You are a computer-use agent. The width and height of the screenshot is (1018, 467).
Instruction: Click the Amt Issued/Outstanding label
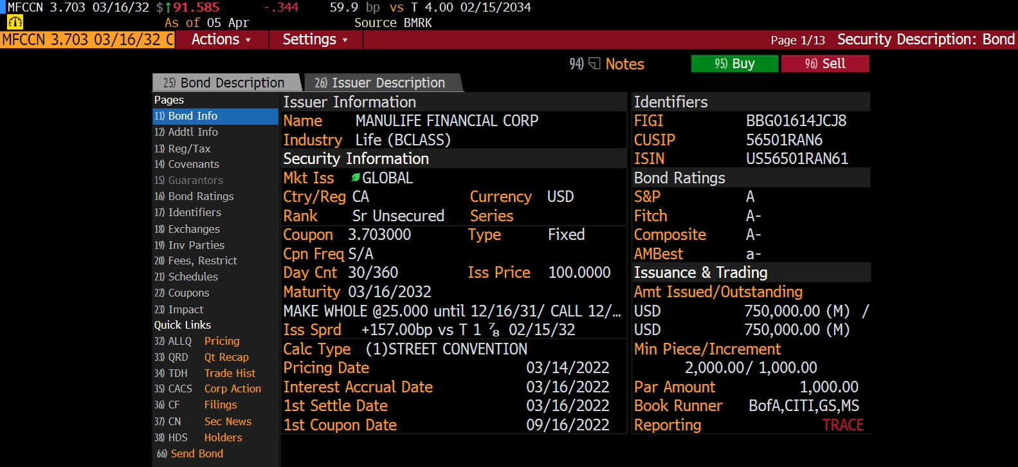coord(718,291)
